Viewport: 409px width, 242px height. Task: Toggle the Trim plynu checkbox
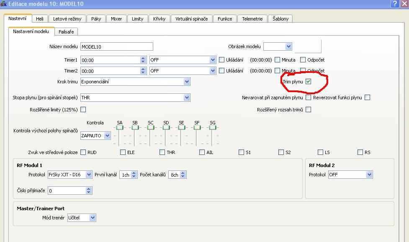[309, 82]
